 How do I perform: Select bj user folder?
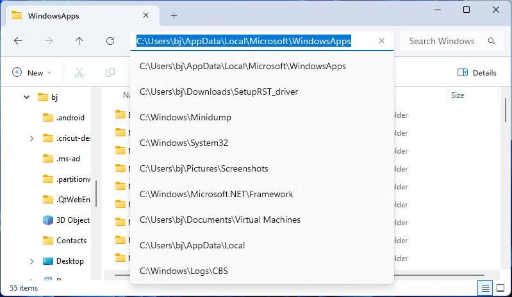pyautogui.click(x=48, y=97)
